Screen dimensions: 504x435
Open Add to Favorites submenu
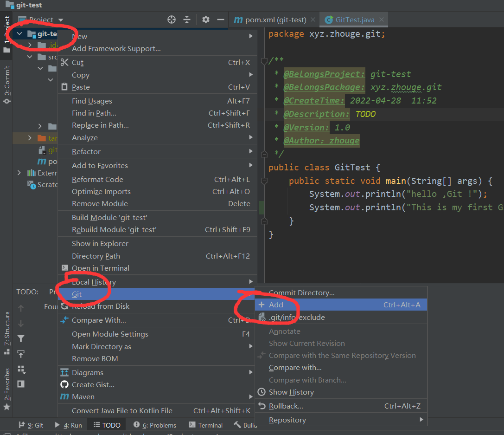157,165
